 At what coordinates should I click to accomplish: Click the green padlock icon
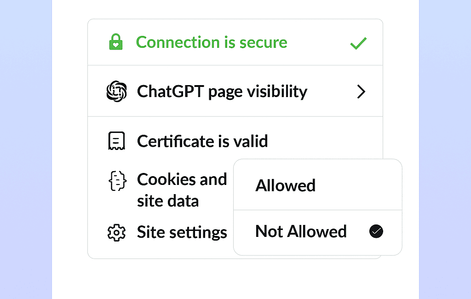[115, 42]
